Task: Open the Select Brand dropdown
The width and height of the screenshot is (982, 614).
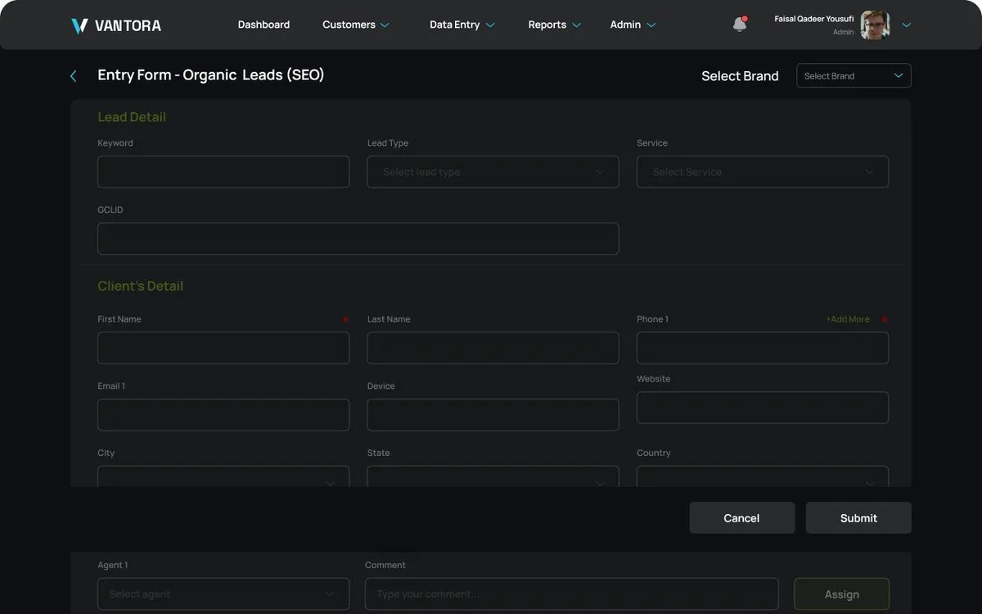Action: 854,75
